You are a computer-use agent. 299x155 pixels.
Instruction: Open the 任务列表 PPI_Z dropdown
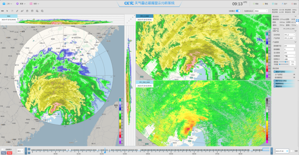(x=290, y=35)
